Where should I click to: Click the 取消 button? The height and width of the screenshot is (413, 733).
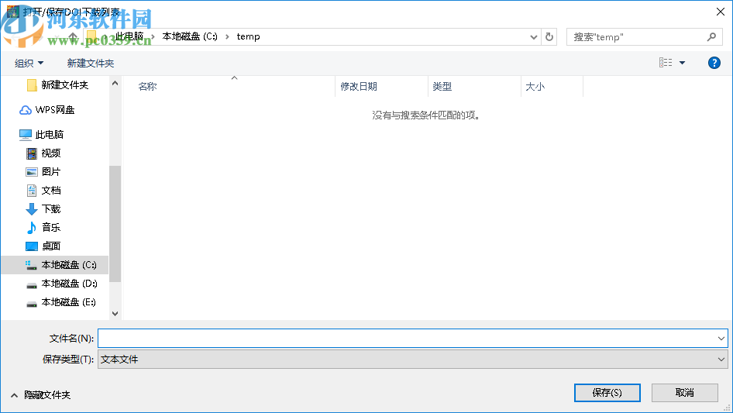(685, 392)
